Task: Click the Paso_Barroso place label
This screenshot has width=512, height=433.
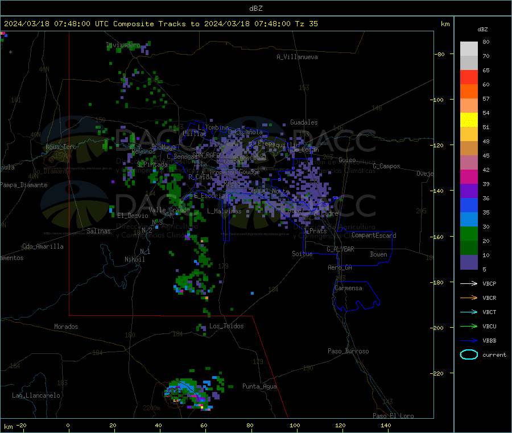Action: pyautogui.click(x=348, y=351)
